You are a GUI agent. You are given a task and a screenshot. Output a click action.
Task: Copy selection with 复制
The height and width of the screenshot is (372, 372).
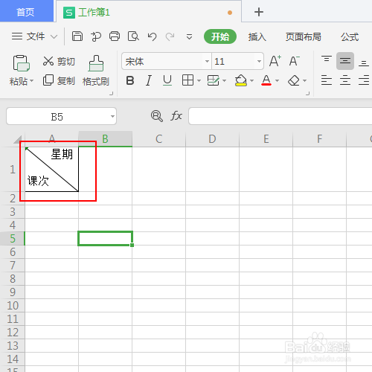(59, 80)
